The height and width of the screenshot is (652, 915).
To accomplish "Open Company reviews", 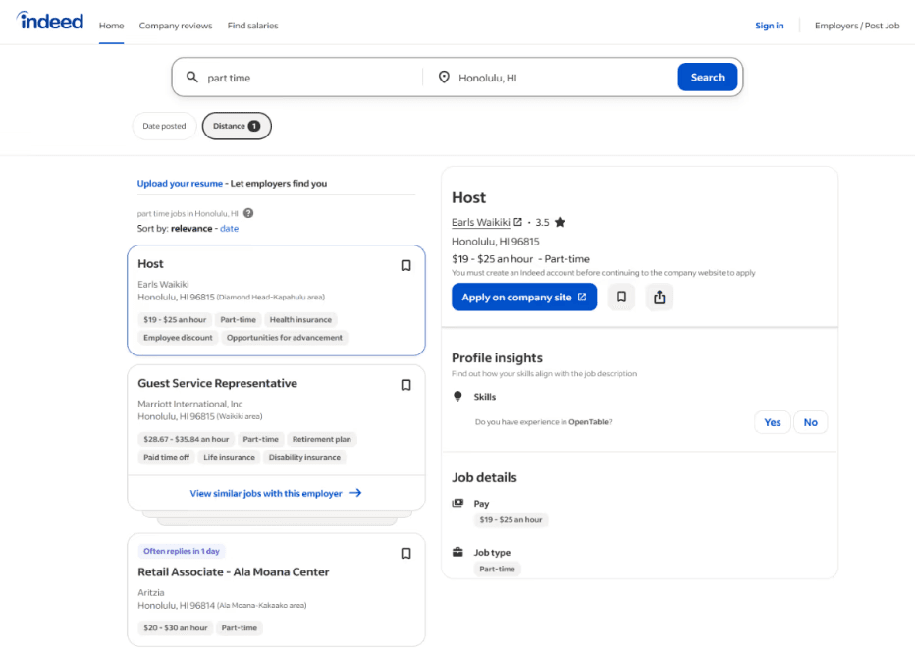I will coord(176,26).
